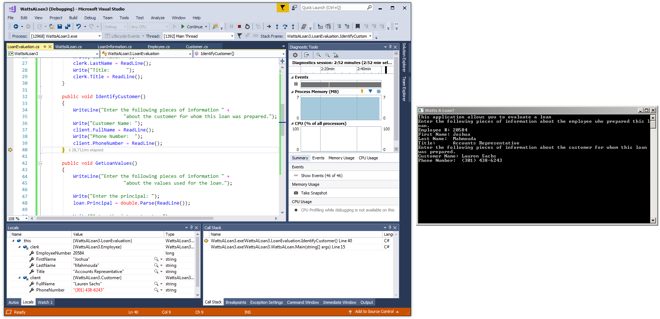
Task: Click in the Quick Launch search box
Action: tap(337, 8)
